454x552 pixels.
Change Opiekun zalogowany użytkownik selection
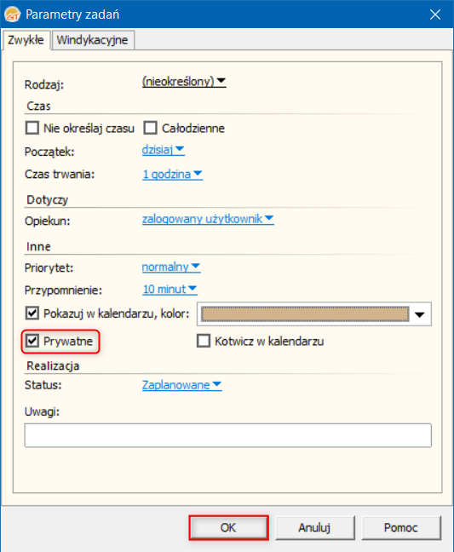click(208, 219)
